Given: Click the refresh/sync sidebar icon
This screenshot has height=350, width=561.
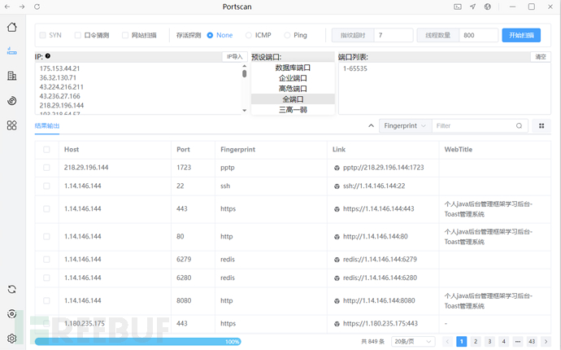Looking at the screenshot, I should click(12, 289).
